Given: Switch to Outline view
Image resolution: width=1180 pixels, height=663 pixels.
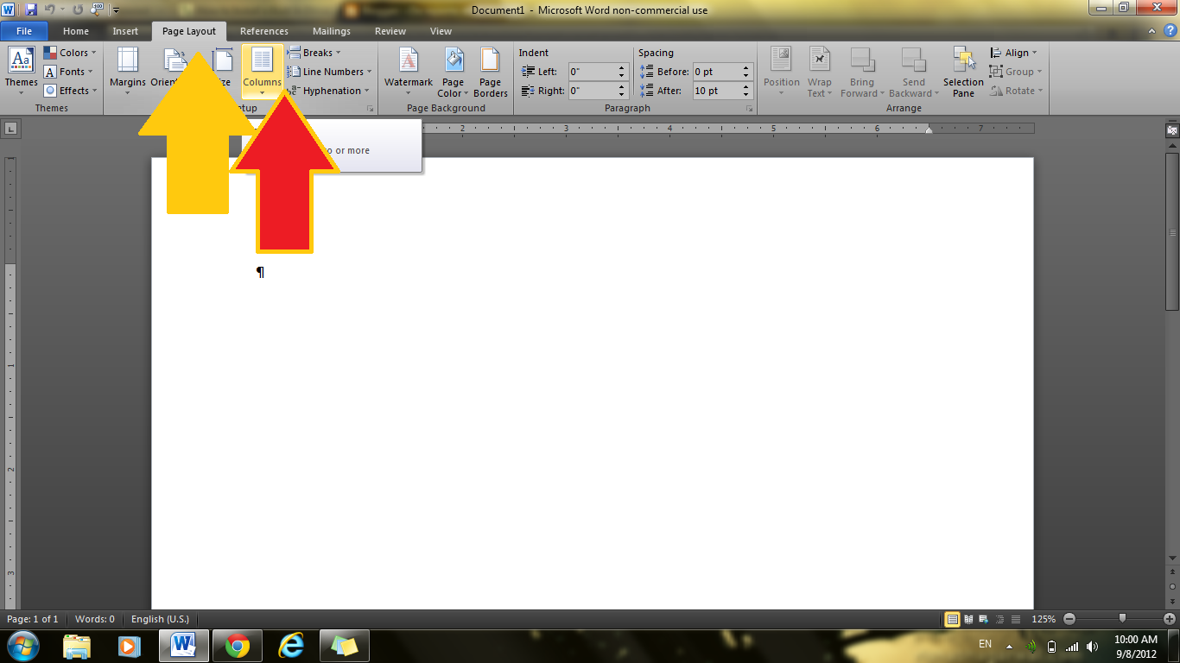Looking at the screenshot, I should pyautogui.click(x=999, y=619).
